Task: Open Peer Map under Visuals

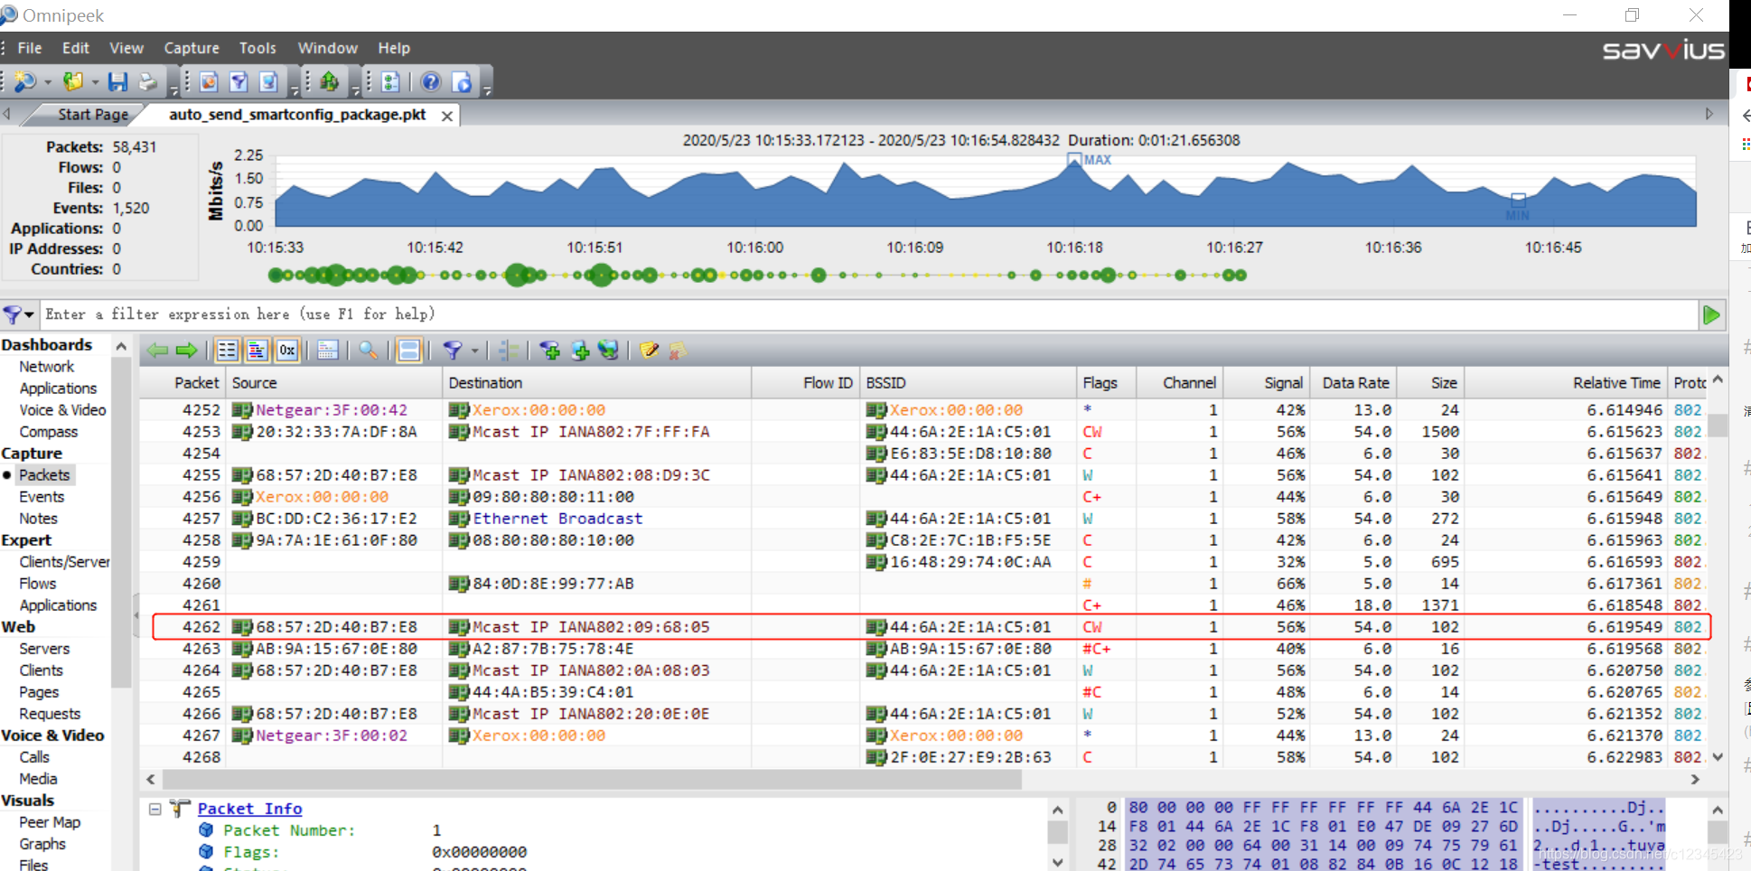Action: click(x=50, y=822)
